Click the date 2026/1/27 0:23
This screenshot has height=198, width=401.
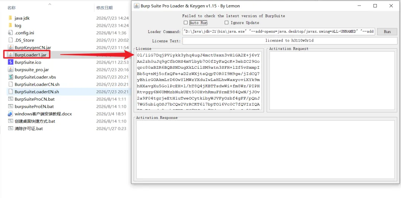111,129
